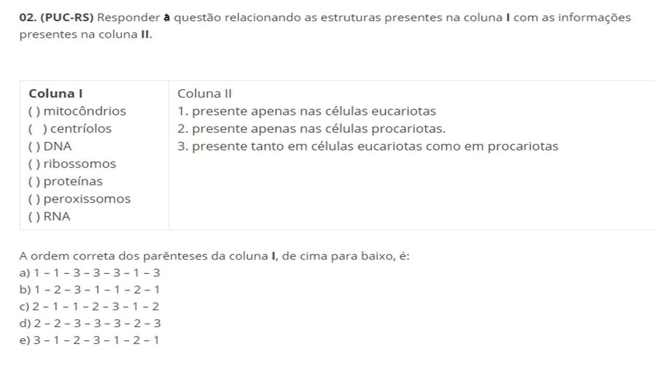Select answer option e) 3-1-2-3-1-2-1
Image resolution: width=668 pixels, height=375 pixels.
click(x=89, y=341)
